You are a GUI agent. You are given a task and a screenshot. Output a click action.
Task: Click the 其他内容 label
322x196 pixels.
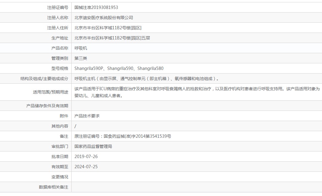tap(60, 126)
